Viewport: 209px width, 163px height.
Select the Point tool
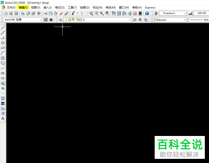(x=3, y=93)
